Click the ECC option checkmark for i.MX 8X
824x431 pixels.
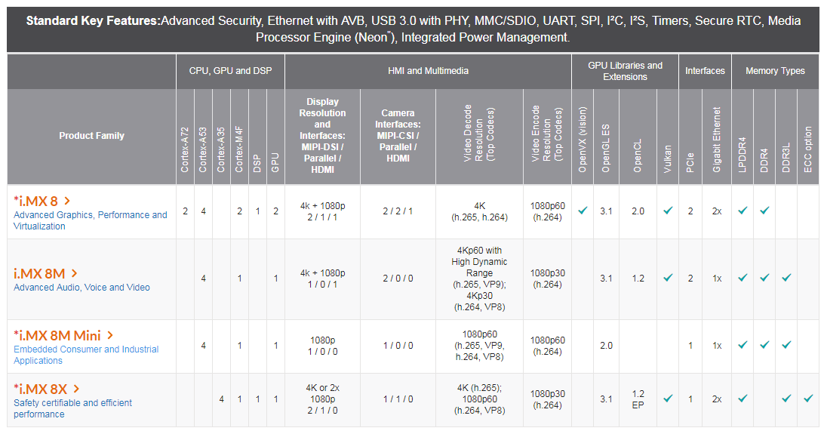point(808,399)
